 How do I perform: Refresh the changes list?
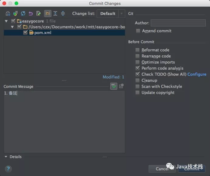point(23,13)
